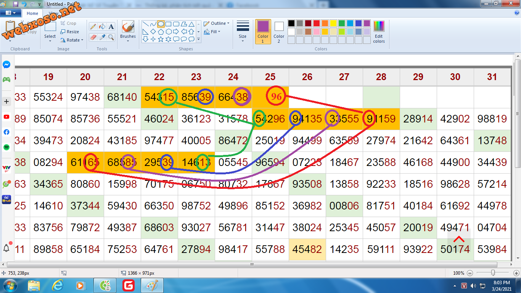Choose the Diamond shape
Screen dimensions: 521x293
(153, 32)
